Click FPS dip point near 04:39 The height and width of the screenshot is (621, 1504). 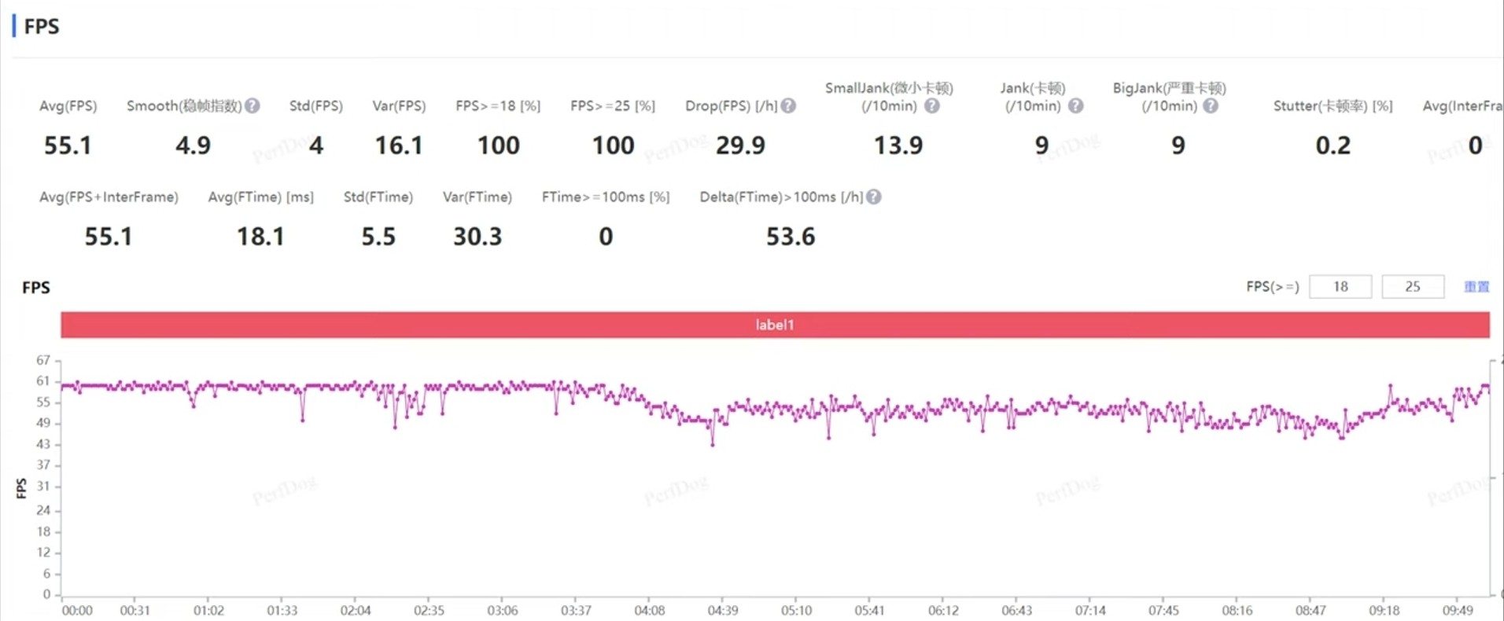[x=713, y=445]
